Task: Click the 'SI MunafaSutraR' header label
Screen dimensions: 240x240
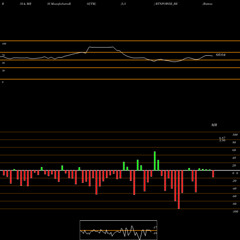Action: click(59, 4)
